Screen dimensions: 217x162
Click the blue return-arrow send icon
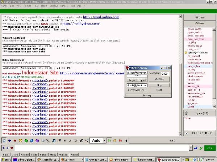coord(196,148)
